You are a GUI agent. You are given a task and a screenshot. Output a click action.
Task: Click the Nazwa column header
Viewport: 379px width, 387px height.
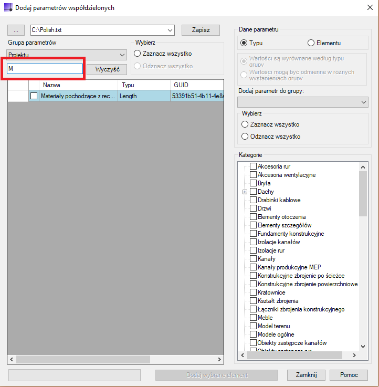pos(78,85)
